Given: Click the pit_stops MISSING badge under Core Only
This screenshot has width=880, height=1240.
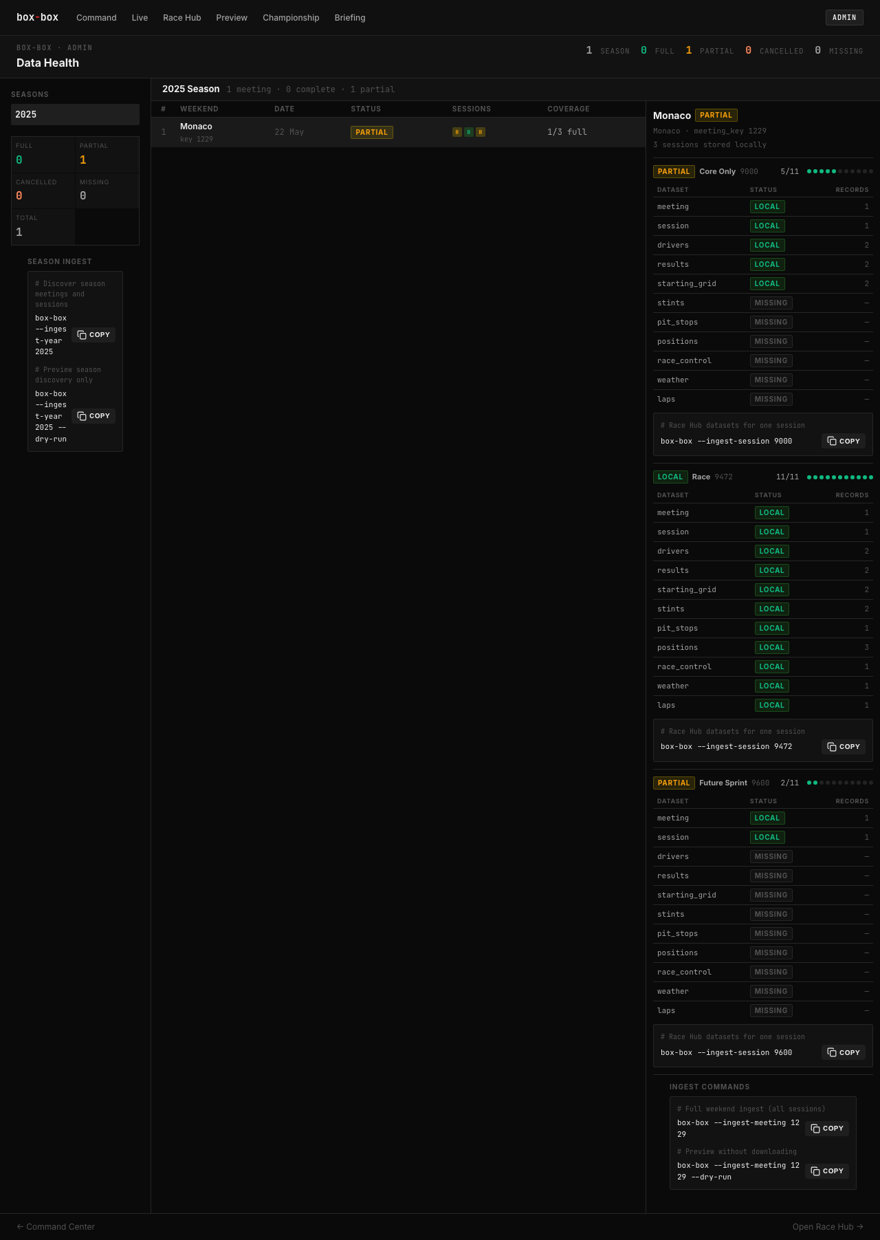Looking at the screenshot, I should click(771, 323).
